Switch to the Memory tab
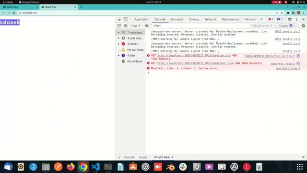 pyautogui.click(x=250, y=19)
